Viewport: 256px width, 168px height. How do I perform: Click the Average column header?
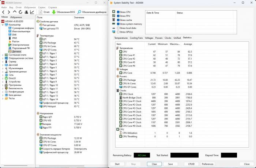(187, 44)
